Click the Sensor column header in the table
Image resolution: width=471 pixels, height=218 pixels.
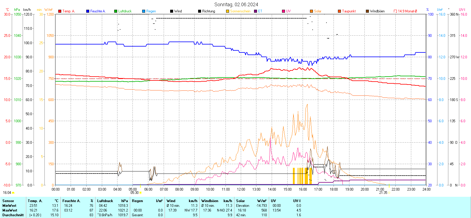(8, 201)
